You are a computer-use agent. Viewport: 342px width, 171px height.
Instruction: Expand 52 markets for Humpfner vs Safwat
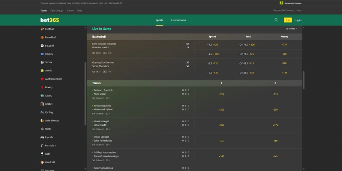[108, 114]
